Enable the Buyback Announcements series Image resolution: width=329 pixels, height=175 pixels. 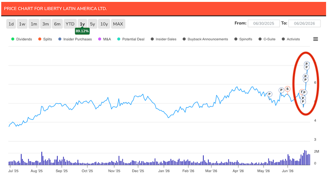205,39
